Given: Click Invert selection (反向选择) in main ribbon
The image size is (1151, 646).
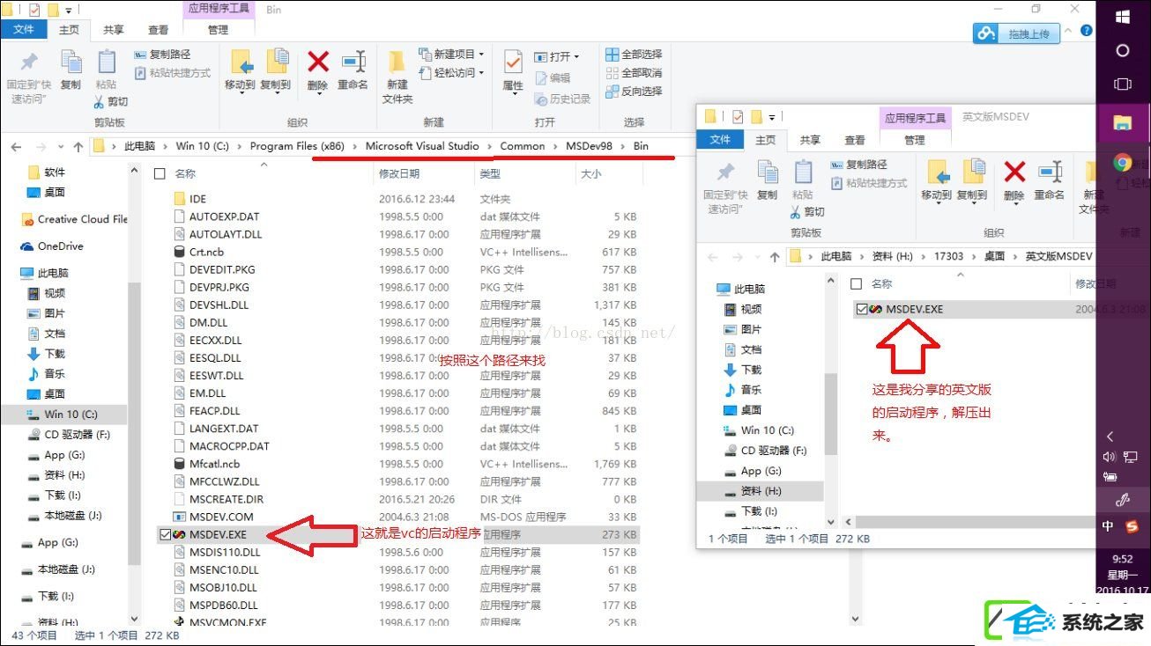Looking at the screenshot, I should pos(634,92).
